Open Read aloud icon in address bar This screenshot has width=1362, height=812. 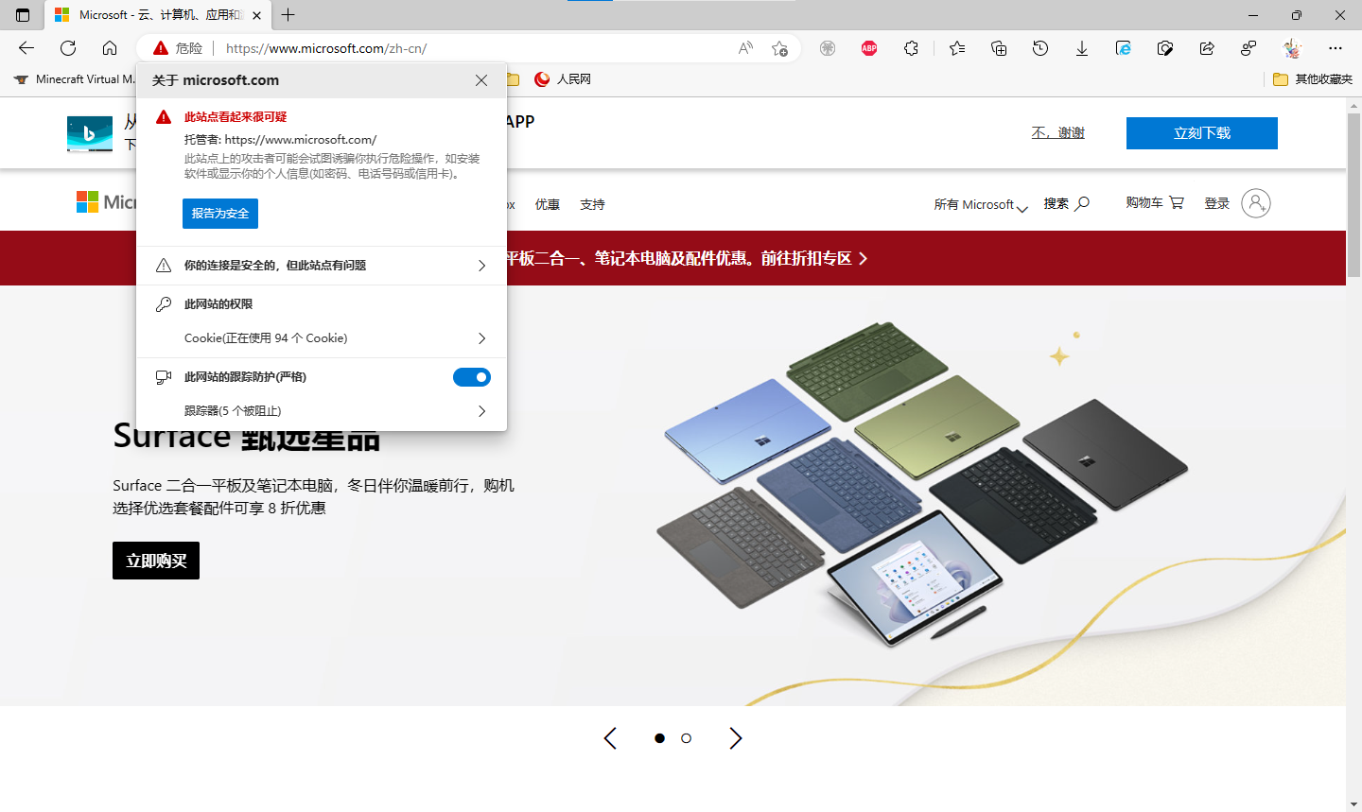[745, 48]
